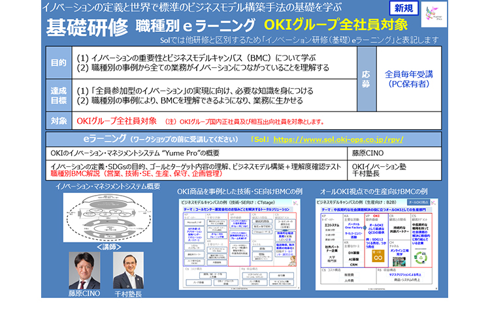This screenshot has width=490, height=326.
Task: Select the Solでは他研修と区別するため note
Action: tap(299, 40)
